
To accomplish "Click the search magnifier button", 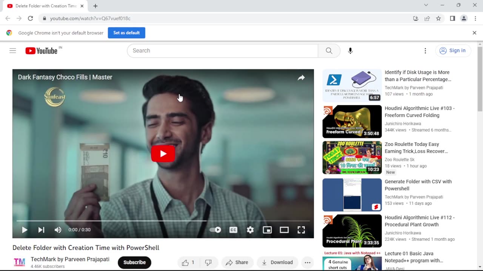I will pyautogui.click(x=329, y=50).
